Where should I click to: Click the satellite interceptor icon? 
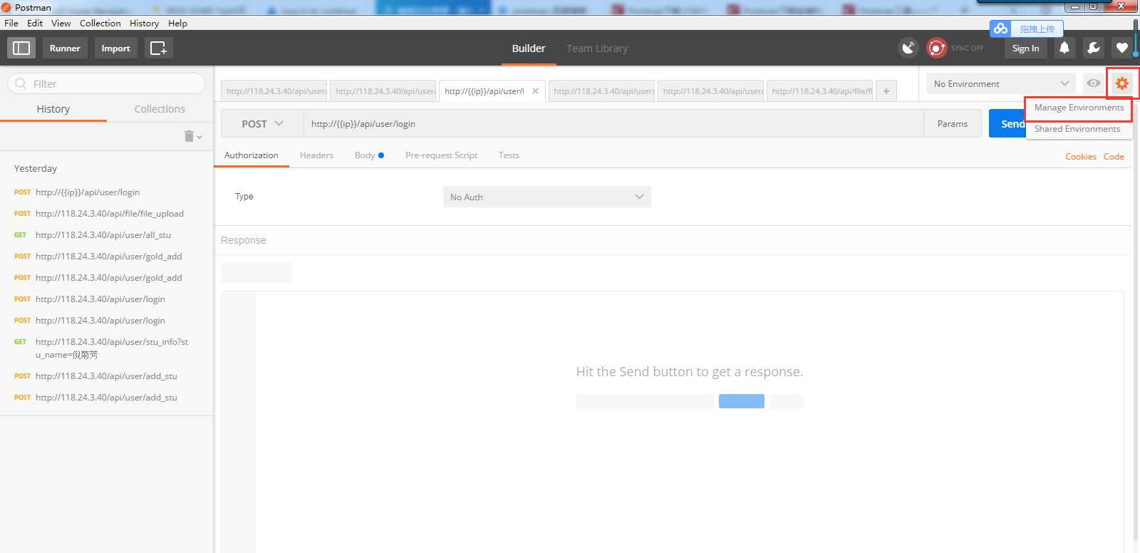(x=908, y=48)
